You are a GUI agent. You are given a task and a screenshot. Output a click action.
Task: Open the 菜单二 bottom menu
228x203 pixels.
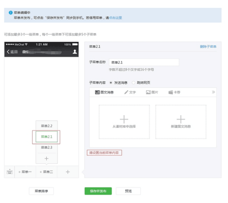click(x=46, y=172)
